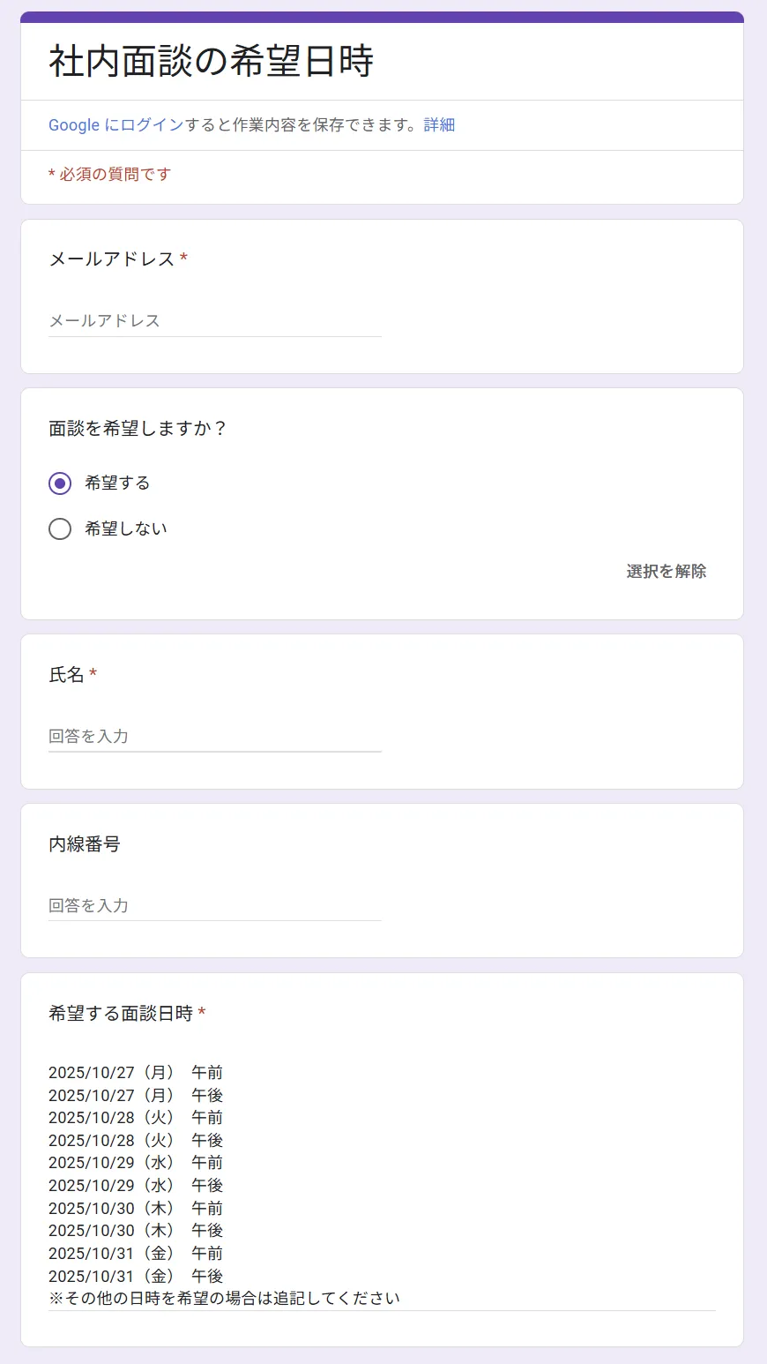Click the 2025/10/31（金）午後 line
This screenshot has width=767, height=1364.
[x=136, y=1277]
